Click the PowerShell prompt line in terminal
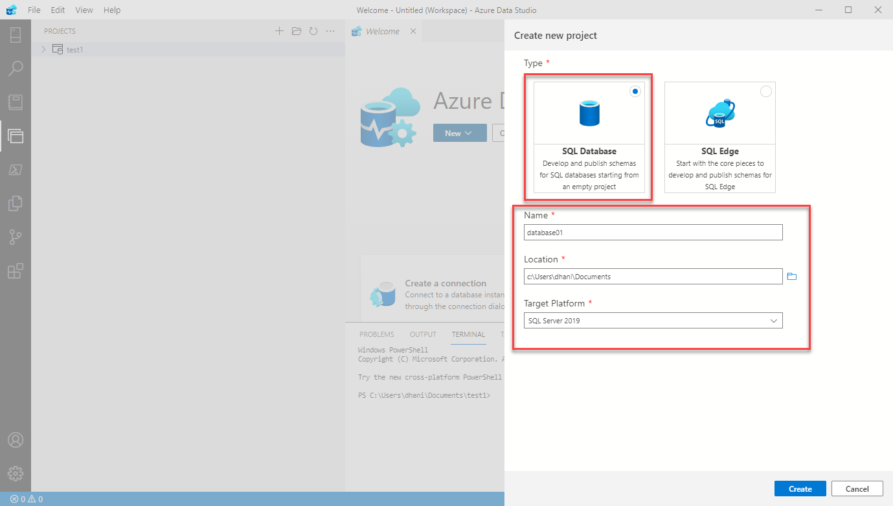The image size is (893, 506). click(424, 395)
